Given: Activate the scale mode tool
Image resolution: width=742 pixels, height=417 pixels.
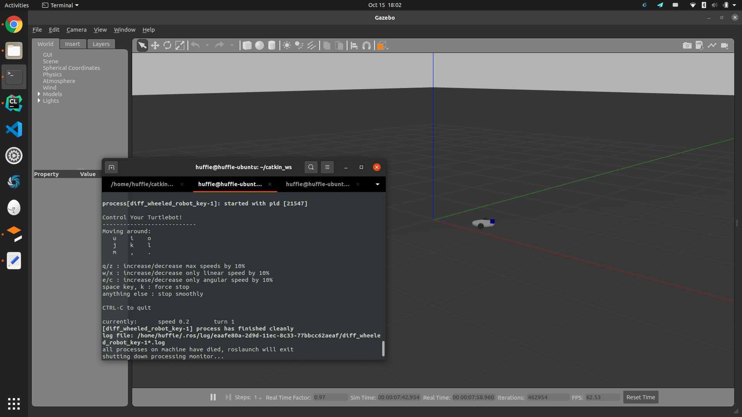Looking at the screenshot, I should 180,46.
